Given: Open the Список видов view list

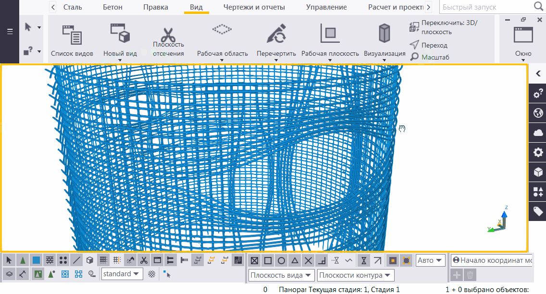Looking at the screenshot, I should tap(72, 40).
